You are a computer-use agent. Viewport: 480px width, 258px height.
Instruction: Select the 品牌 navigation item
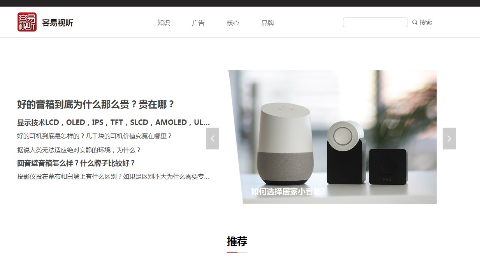267,23
